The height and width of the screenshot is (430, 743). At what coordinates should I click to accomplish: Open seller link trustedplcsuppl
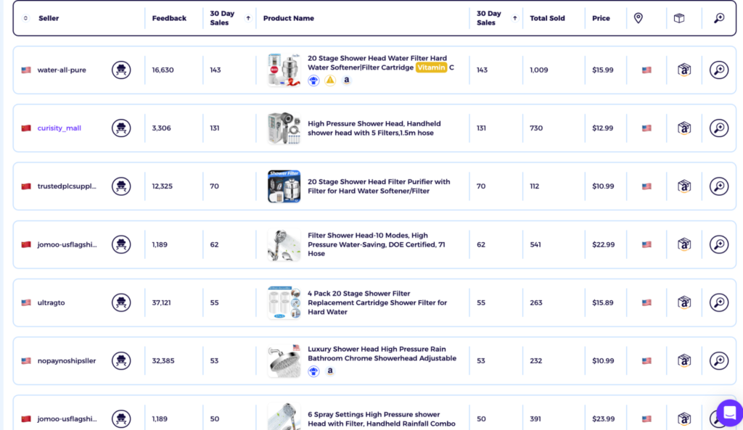(67, 186)
